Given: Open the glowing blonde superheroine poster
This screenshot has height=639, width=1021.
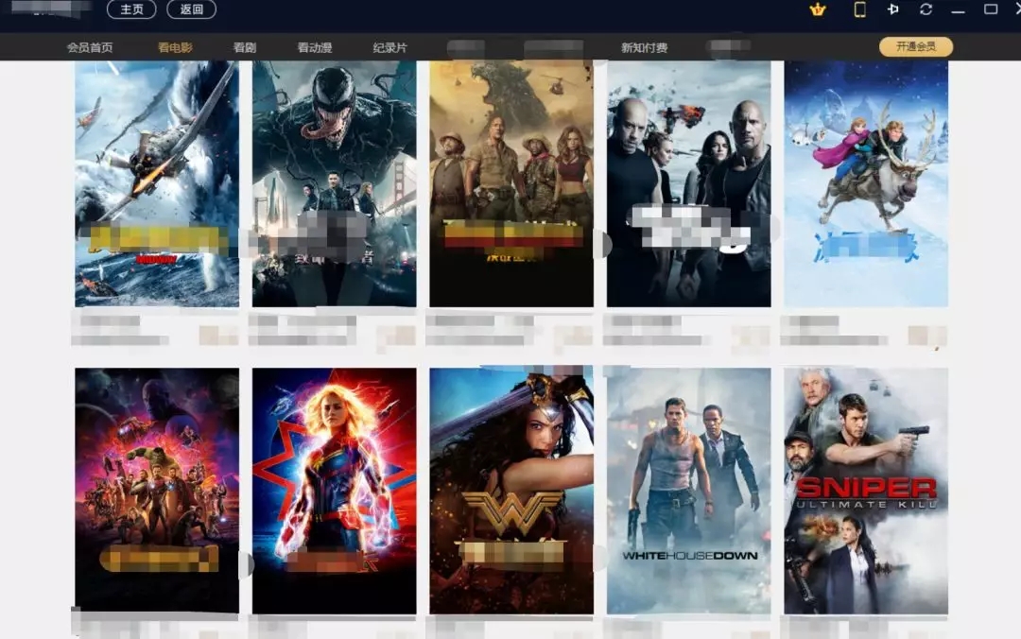Looking at the screenshot, I should (334, 491).
